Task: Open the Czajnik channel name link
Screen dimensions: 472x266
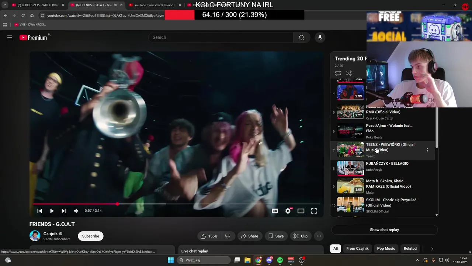Action: pyautogui.click(x=51, y=233)
